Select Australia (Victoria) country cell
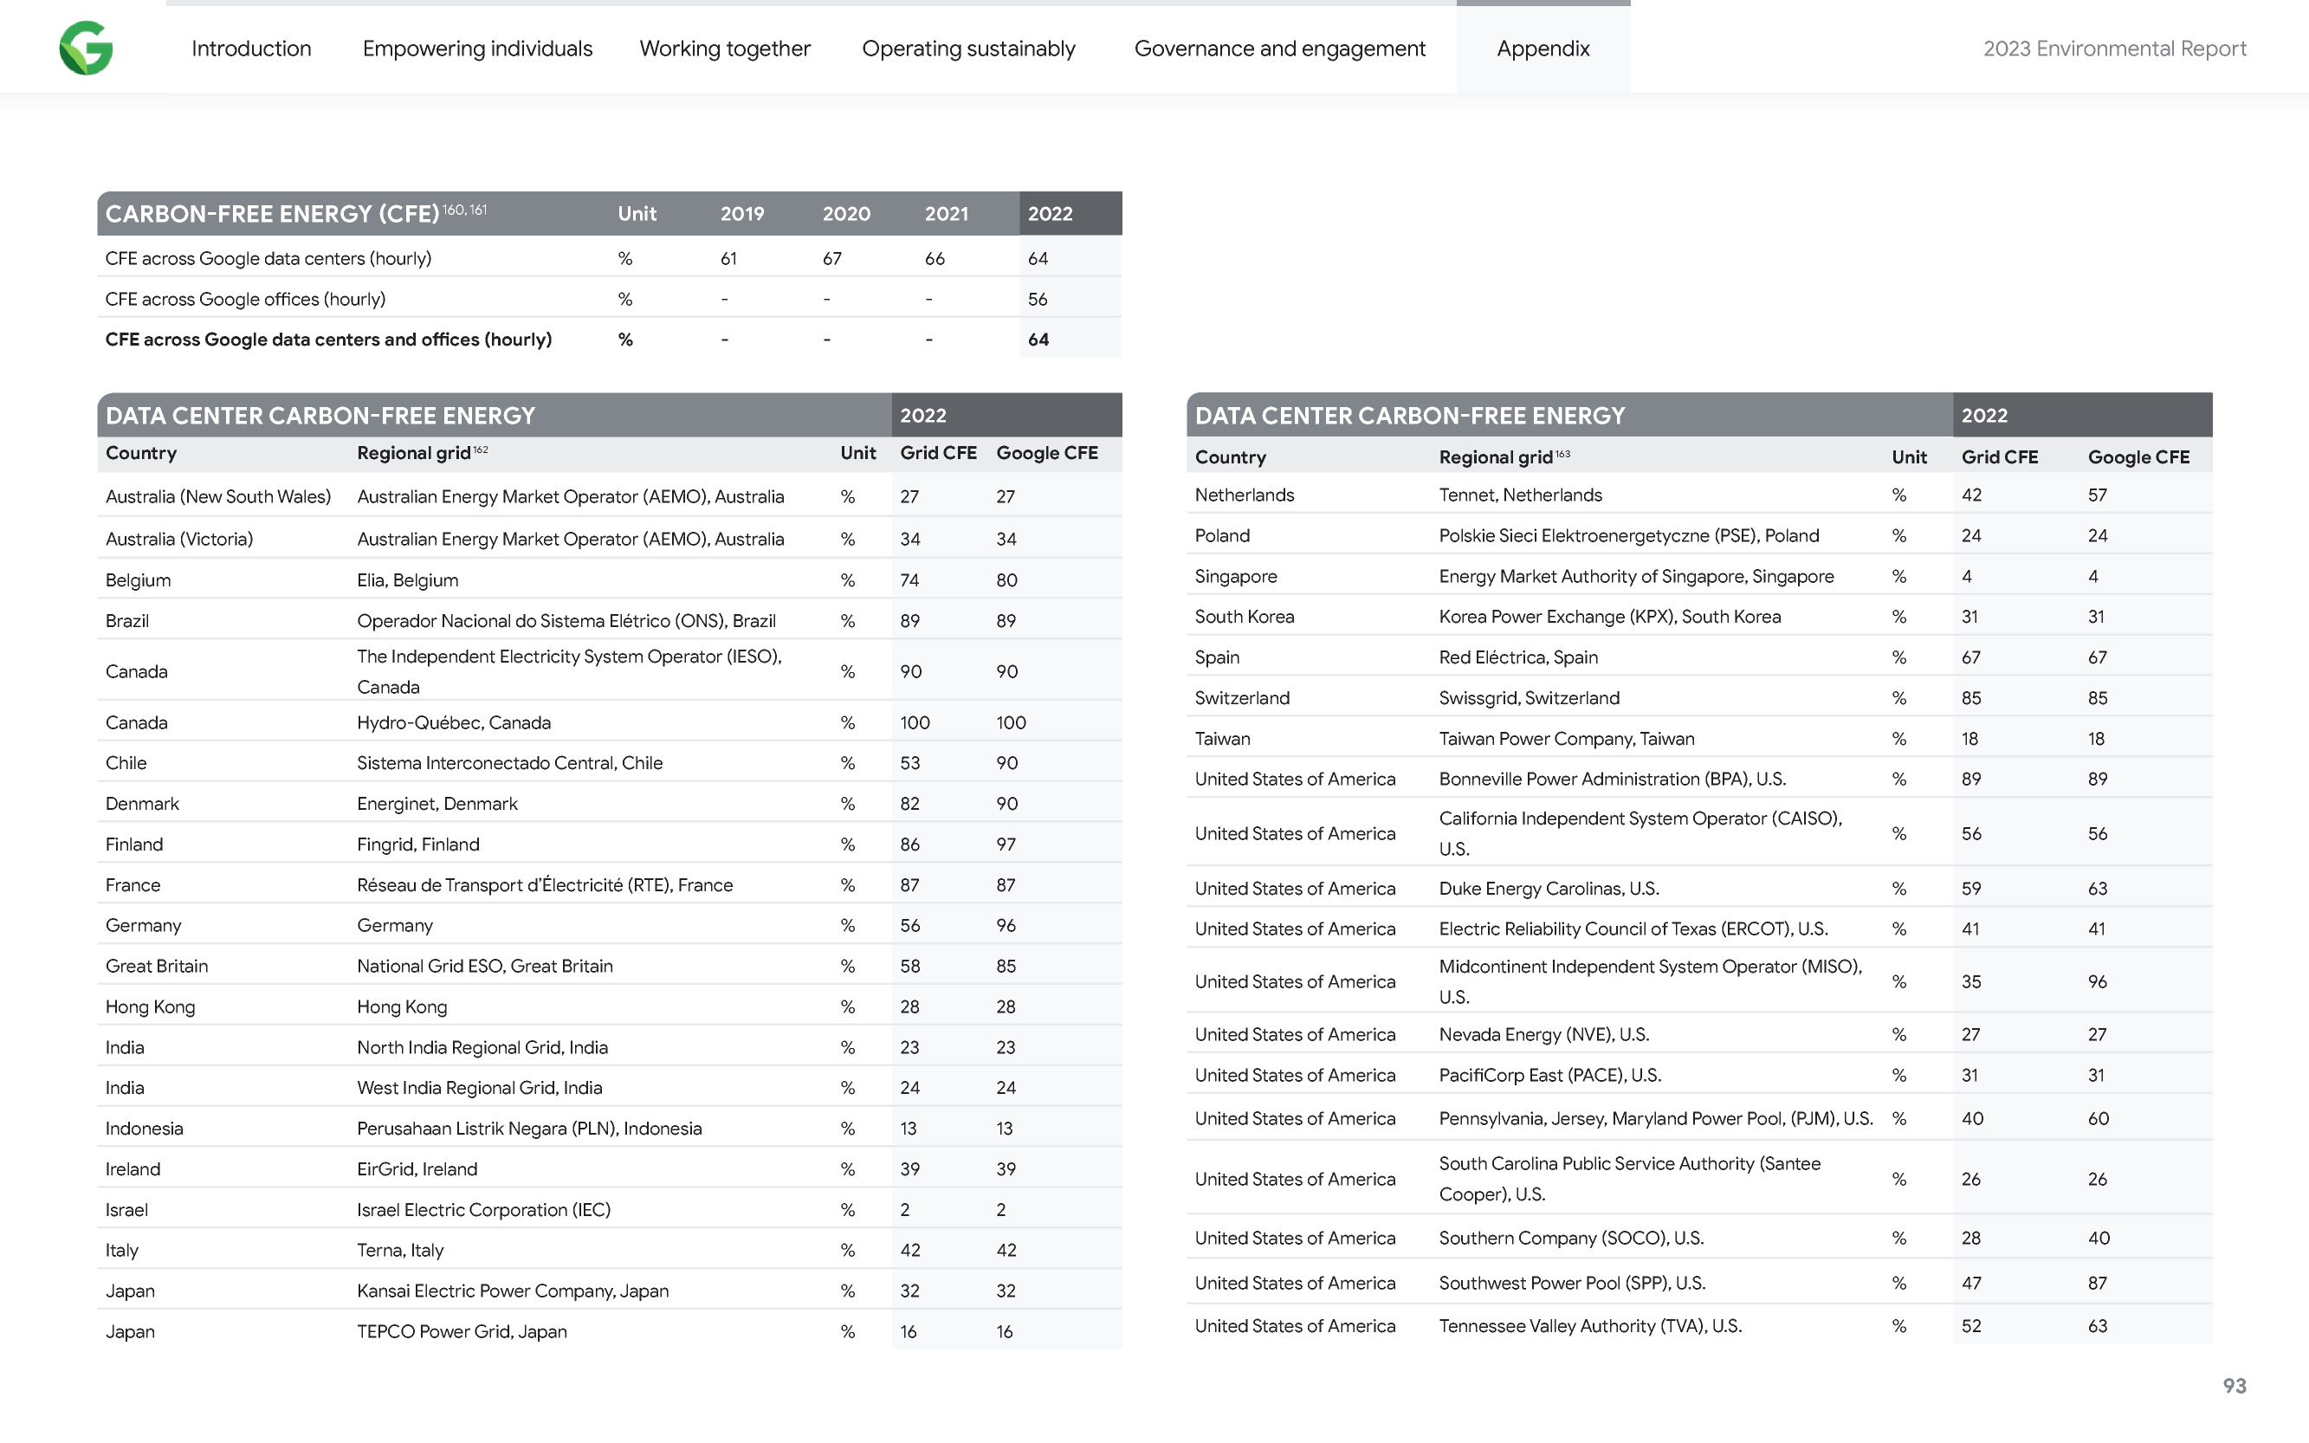 pyautogui.click(x=179, y=540)
